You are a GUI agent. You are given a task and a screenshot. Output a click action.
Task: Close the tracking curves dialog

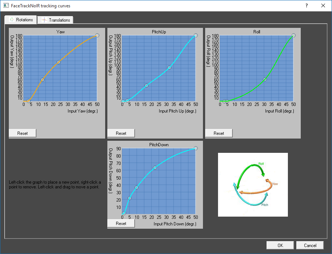point(323,6)
